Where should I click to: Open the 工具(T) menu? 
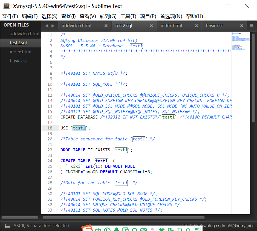click(128, 16)
